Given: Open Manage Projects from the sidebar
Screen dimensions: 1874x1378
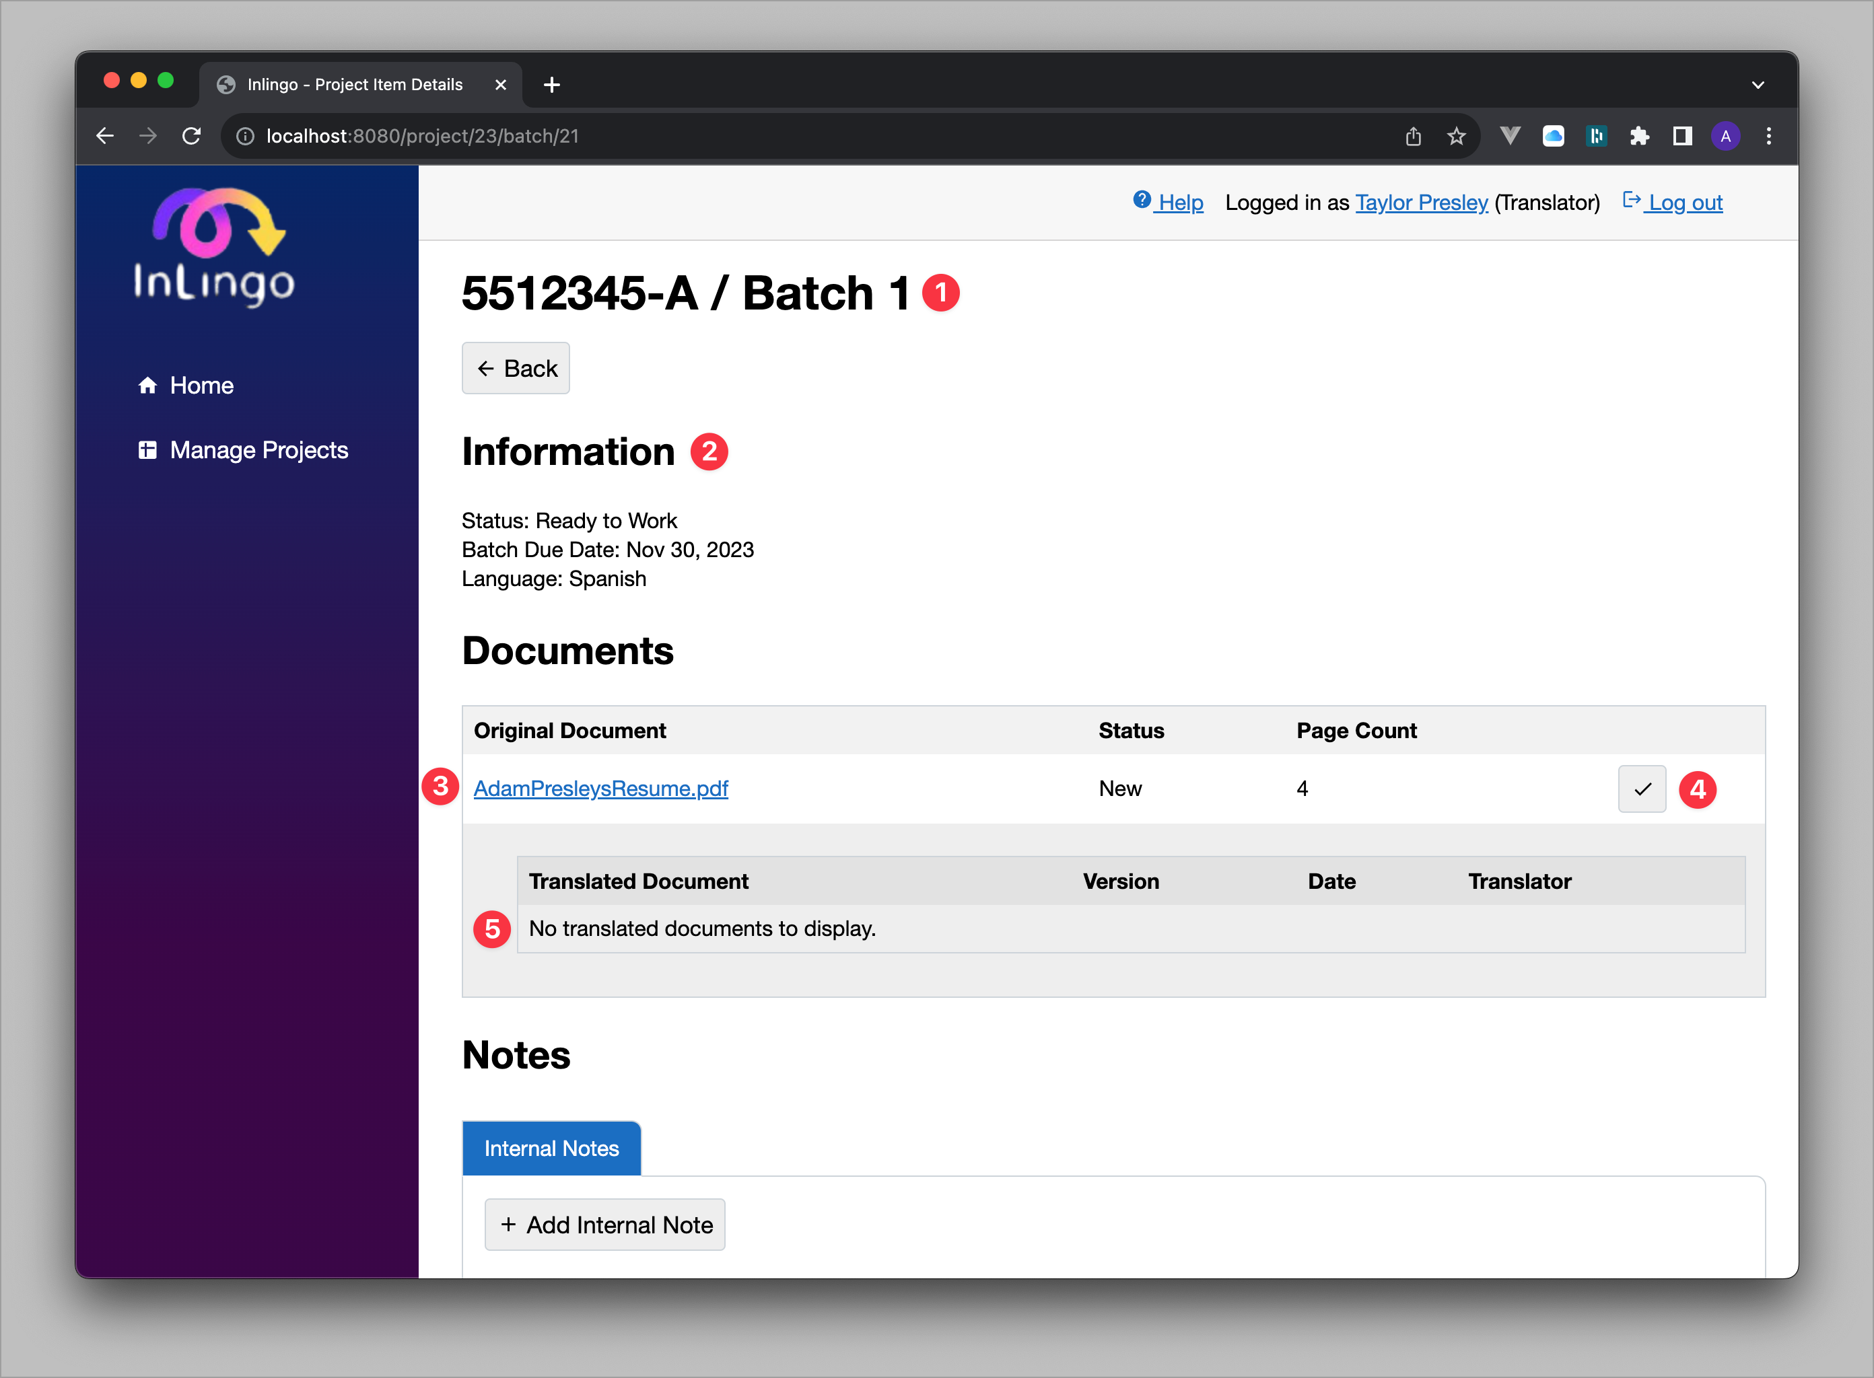Looking at the screenshot, I should click(258, 449).
